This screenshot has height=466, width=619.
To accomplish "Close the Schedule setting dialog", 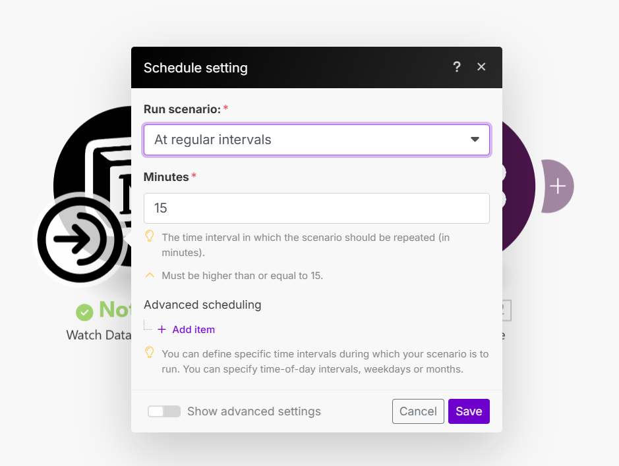I will coord(481,67).
